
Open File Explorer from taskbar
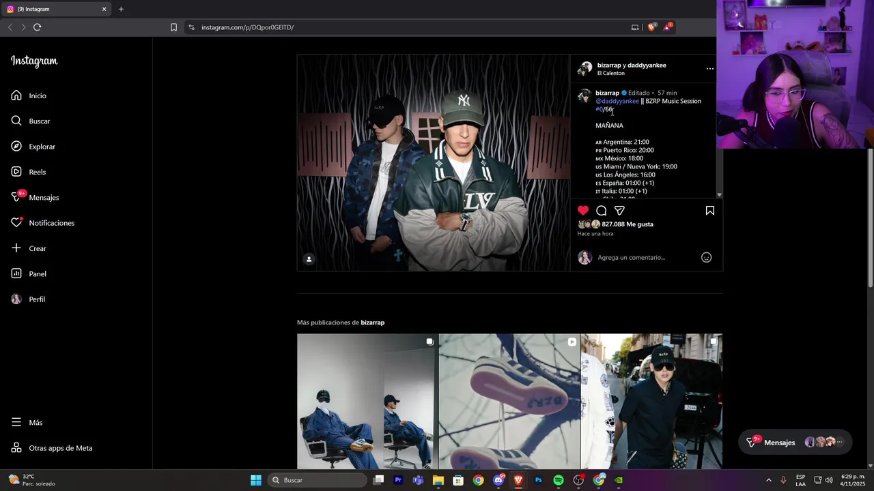click(x=438, y=480)
